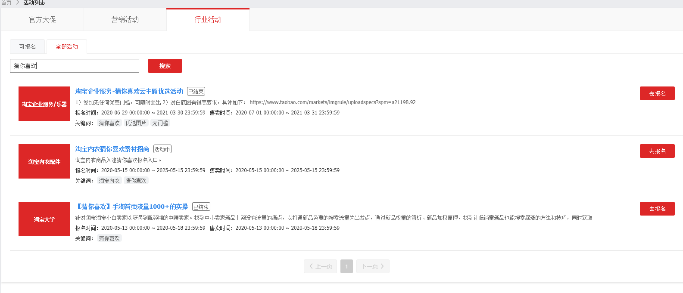Click the 活动列表 breadcrumb text
The width and height of the screenshot is (683, 293).
34,3
